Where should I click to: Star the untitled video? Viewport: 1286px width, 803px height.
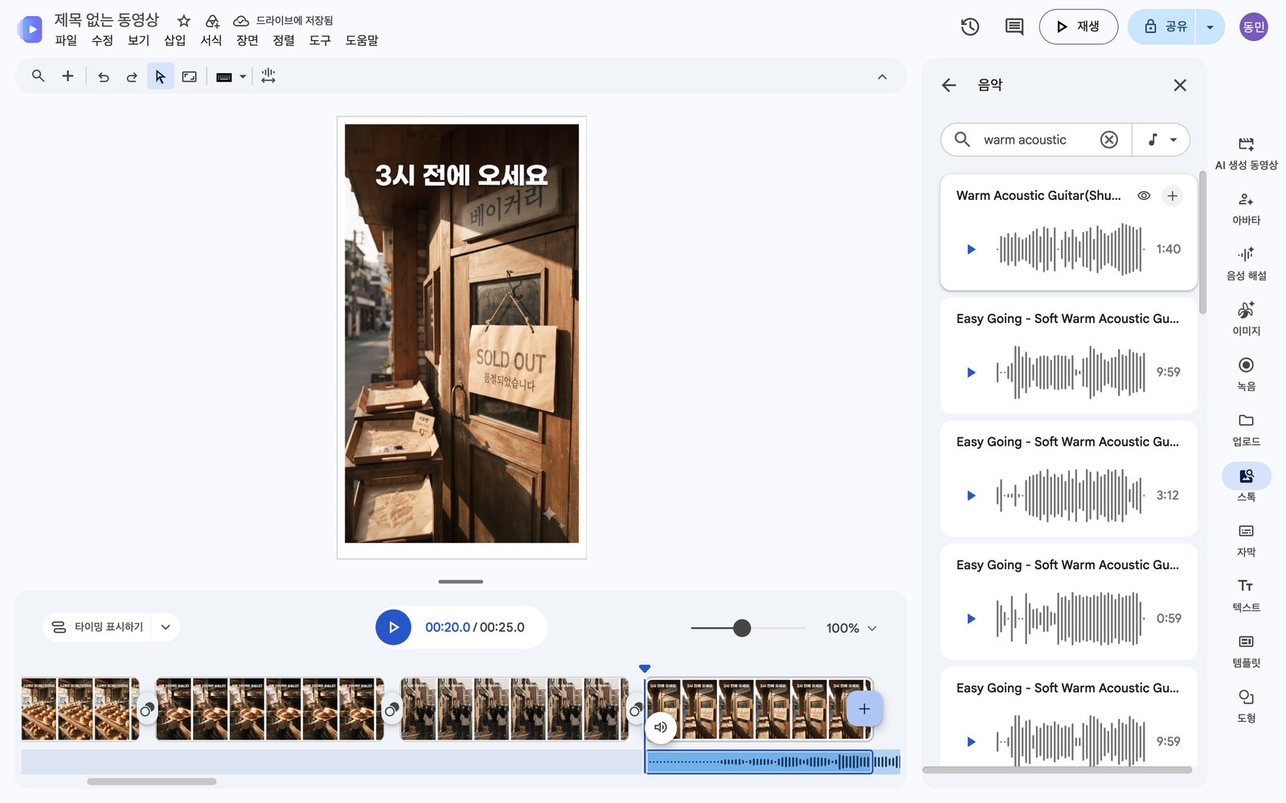tap(184, 21)
